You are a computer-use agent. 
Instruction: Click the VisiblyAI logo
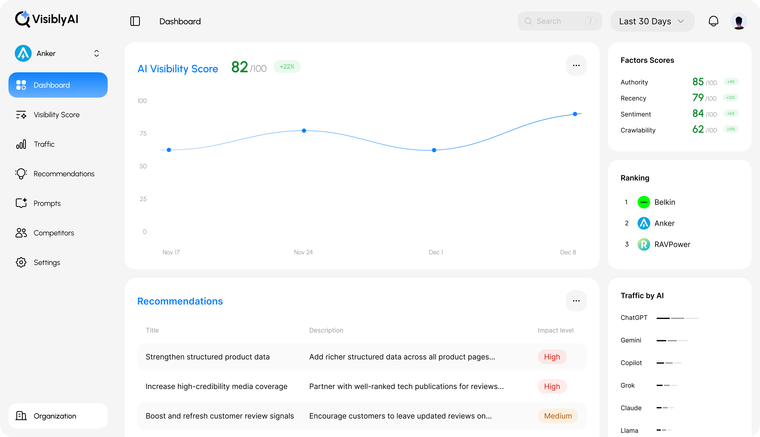pyautogui.click(x=46, y=19)
